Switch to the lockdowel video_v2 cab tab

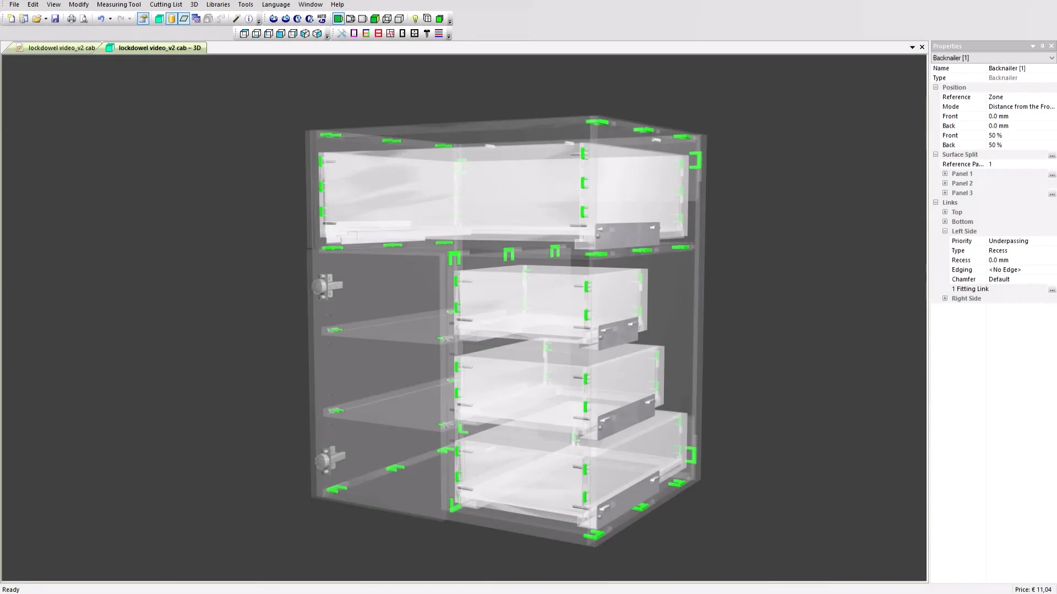61,47
